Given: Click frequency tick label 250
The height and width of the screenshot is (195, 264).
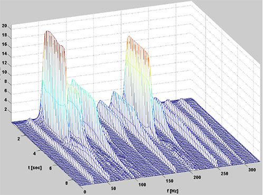Looking at the screenshot, I should point(224,173).
